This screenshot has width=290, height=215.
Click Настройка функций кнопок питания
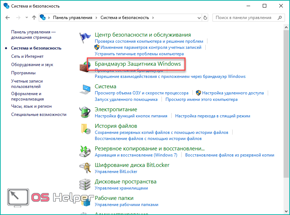[x=131, y=116]
